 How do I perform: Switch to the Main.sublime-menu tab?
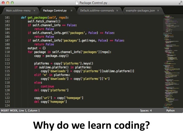point(18,11)
